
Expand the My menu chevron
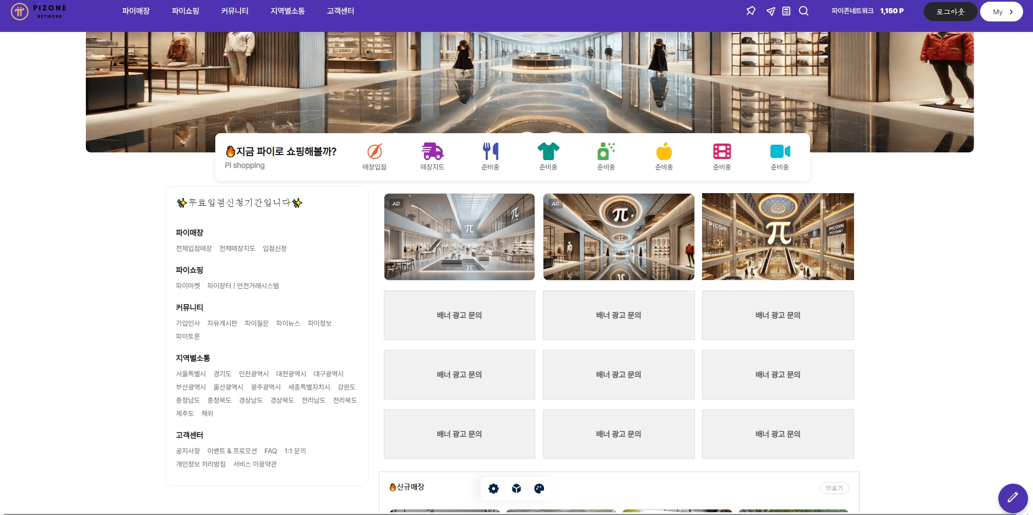click(1011, 12)
